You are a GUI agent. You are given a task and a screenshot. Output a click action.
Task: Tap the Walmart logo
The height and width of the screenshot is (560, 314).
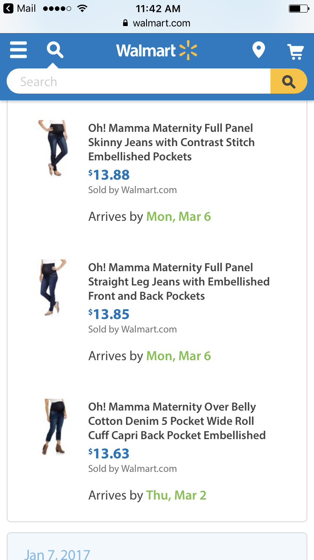(157, 51)
